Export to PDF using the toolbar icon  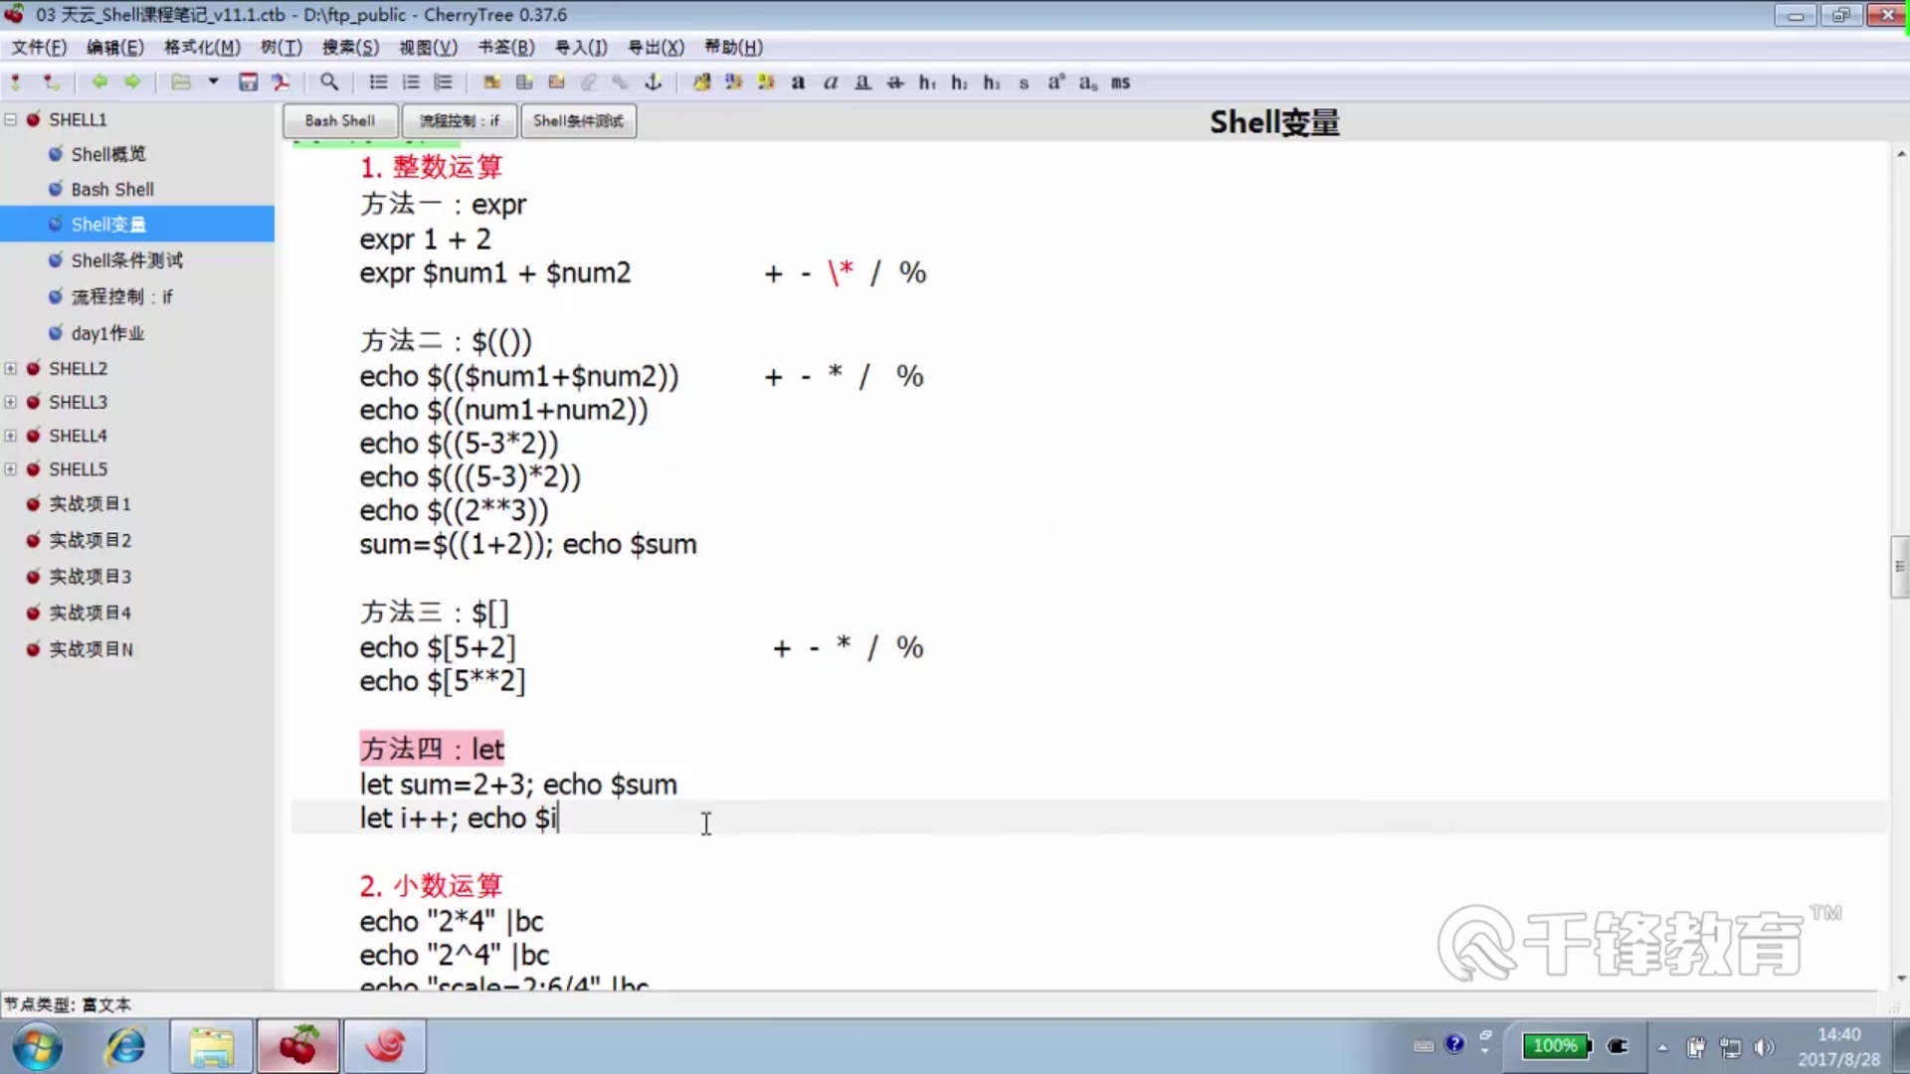(282, 83)
